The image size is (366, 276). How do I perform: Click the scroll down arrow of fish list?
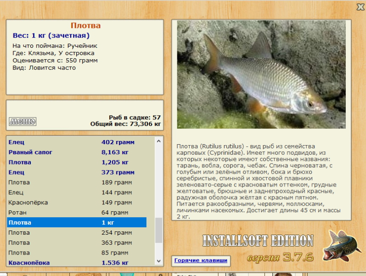click(x=159, y=261)
